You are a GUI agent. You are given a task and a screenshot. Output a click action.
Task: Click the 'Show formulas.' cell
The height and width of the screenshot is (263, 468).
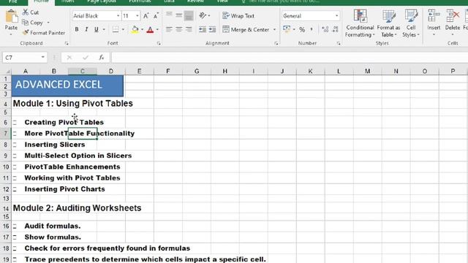tap(53, 237)
